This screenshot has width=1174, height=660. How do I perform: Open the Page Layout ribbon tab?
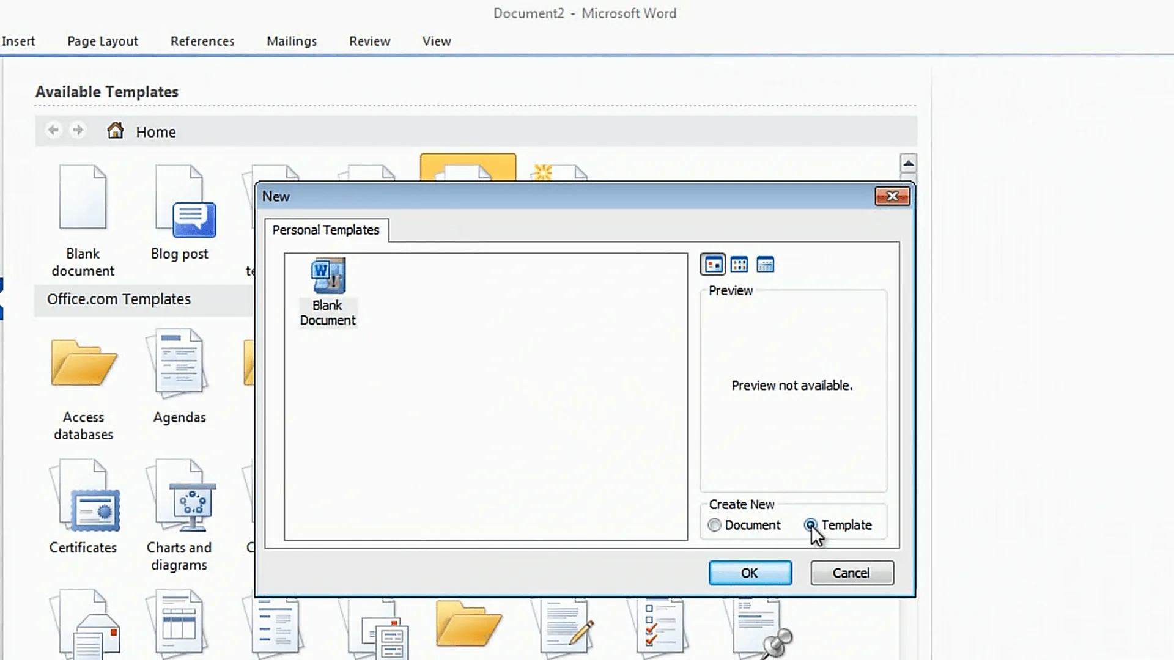(x=103, y=41)
